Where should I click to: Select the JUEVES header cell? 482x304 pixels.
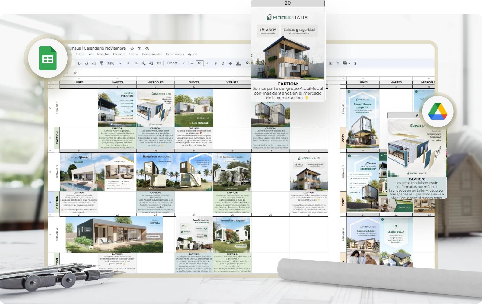point(194,82)
